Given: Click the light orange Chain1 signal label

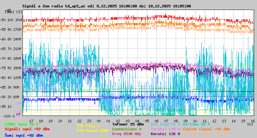Looking at the screenshot, I should click(207, 134).
